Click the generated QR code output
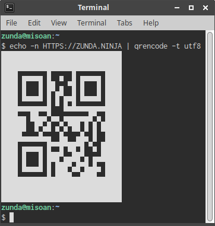This screenshot has width=215, height=226. 61,126
